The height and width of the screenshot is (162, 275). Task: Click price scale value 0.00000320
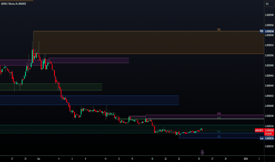pyautogui.click(x=269, y=146)
